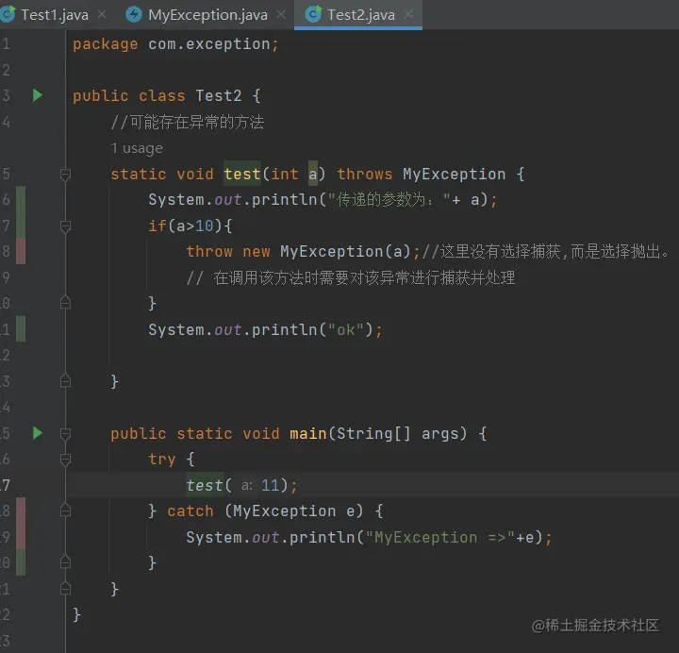
Task: Click VCS change marker beside line 8
Action: tap(21, 251)
